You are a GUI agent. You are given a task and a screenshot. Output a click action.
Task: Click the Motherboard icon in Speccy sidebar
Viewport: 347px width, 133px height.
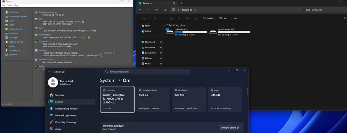point(7,29)
